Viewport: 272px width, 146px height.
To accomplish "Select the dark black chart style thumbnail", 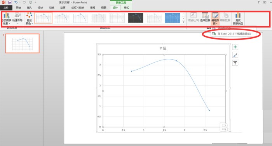I will 136,18.
